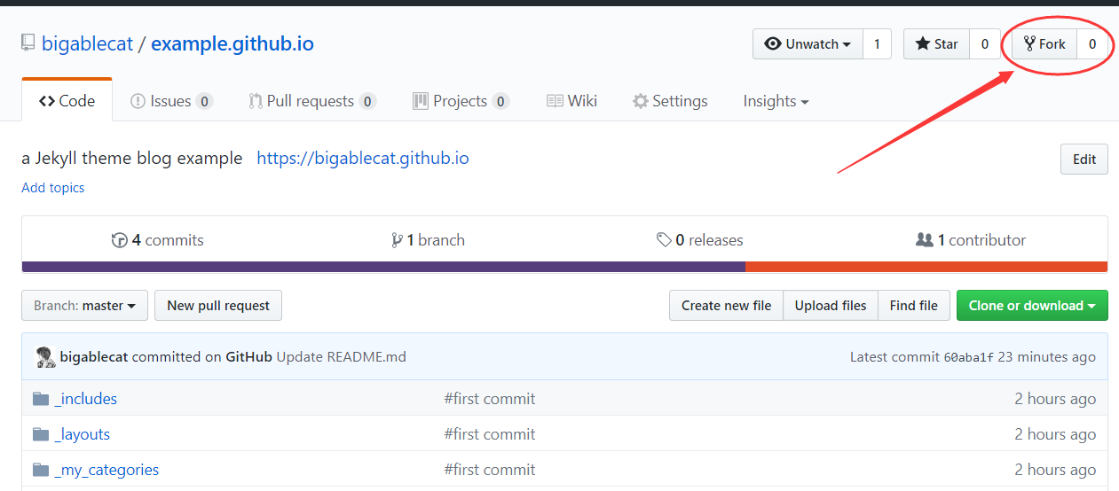Open the example.github.io repository name link
This screenshot has width=1119, height=491.
tap(232, 43)
